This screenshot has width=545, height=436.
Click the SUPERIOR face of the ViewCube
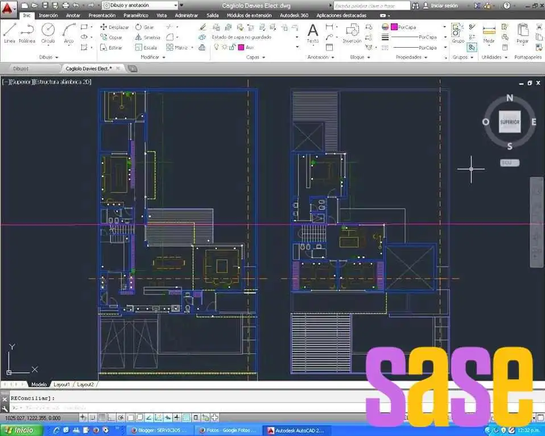[510, 122]
